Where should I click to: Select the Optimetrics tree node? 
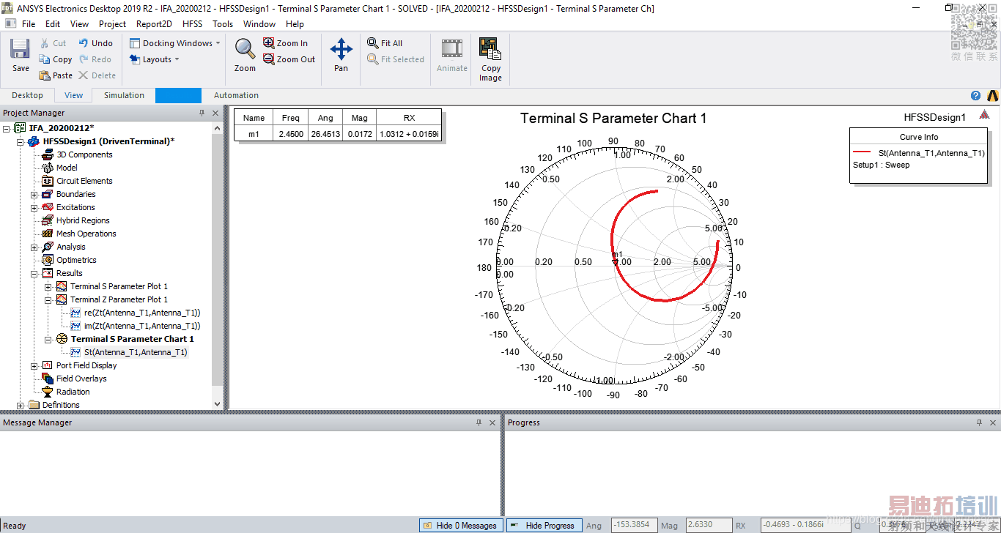pyautogui.click(x=76, y=260)
